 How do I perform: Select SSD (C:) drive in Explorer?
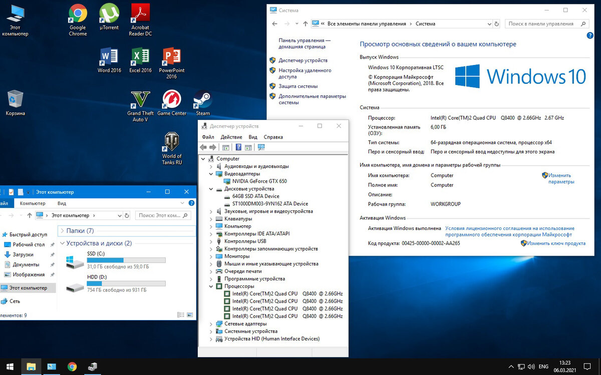pyautogui.click(x=116, y=260)
